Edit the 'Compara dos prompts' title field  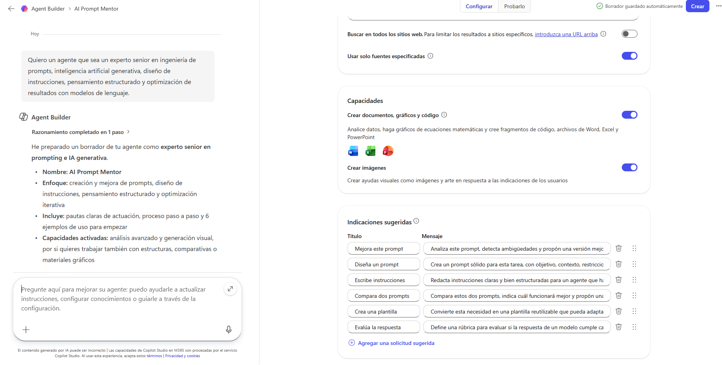tap(384, 295)
